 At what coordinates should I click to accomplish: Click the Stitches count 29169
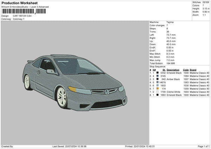click(x=205, y=3)
